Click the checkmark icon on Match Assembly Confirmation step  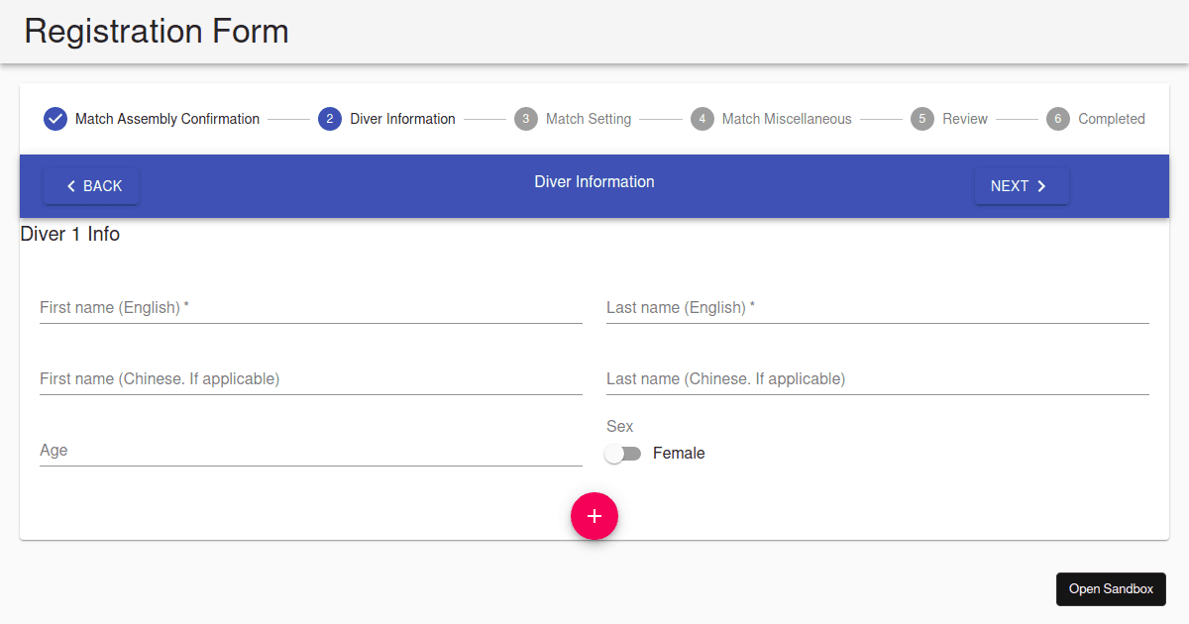(x=54, y=119)
